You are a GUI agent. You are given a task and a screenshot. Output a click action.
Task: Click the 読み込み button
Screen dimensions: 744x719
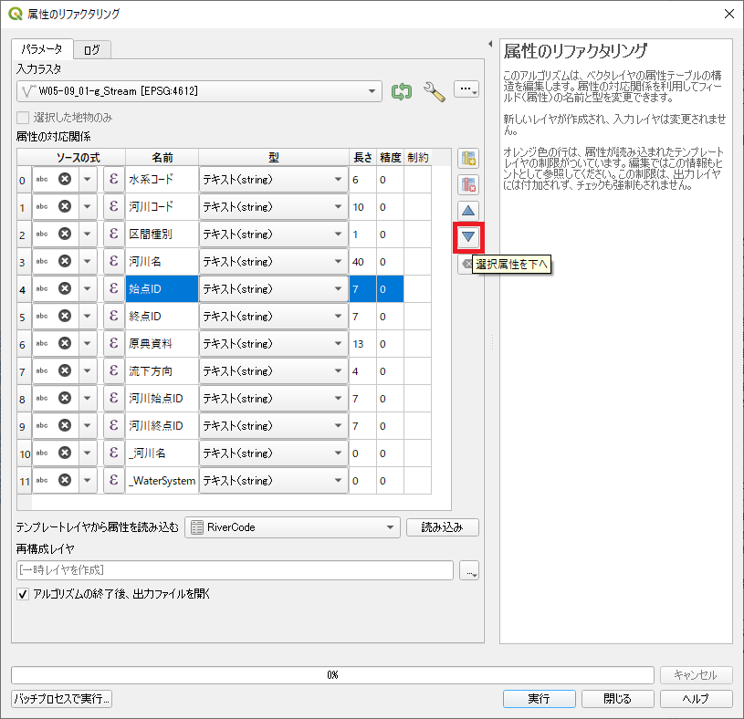(x=442, y=526)
